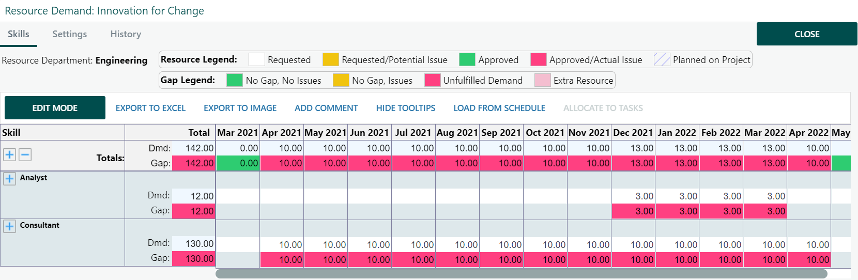
Task: Click Totals Dec 2021 demand 13.00
Action: 633,148
